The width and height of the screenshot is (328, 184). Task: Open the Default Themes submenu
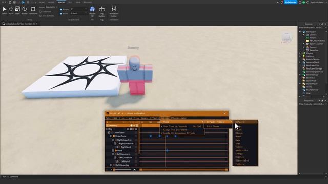(x=218, y=122)
